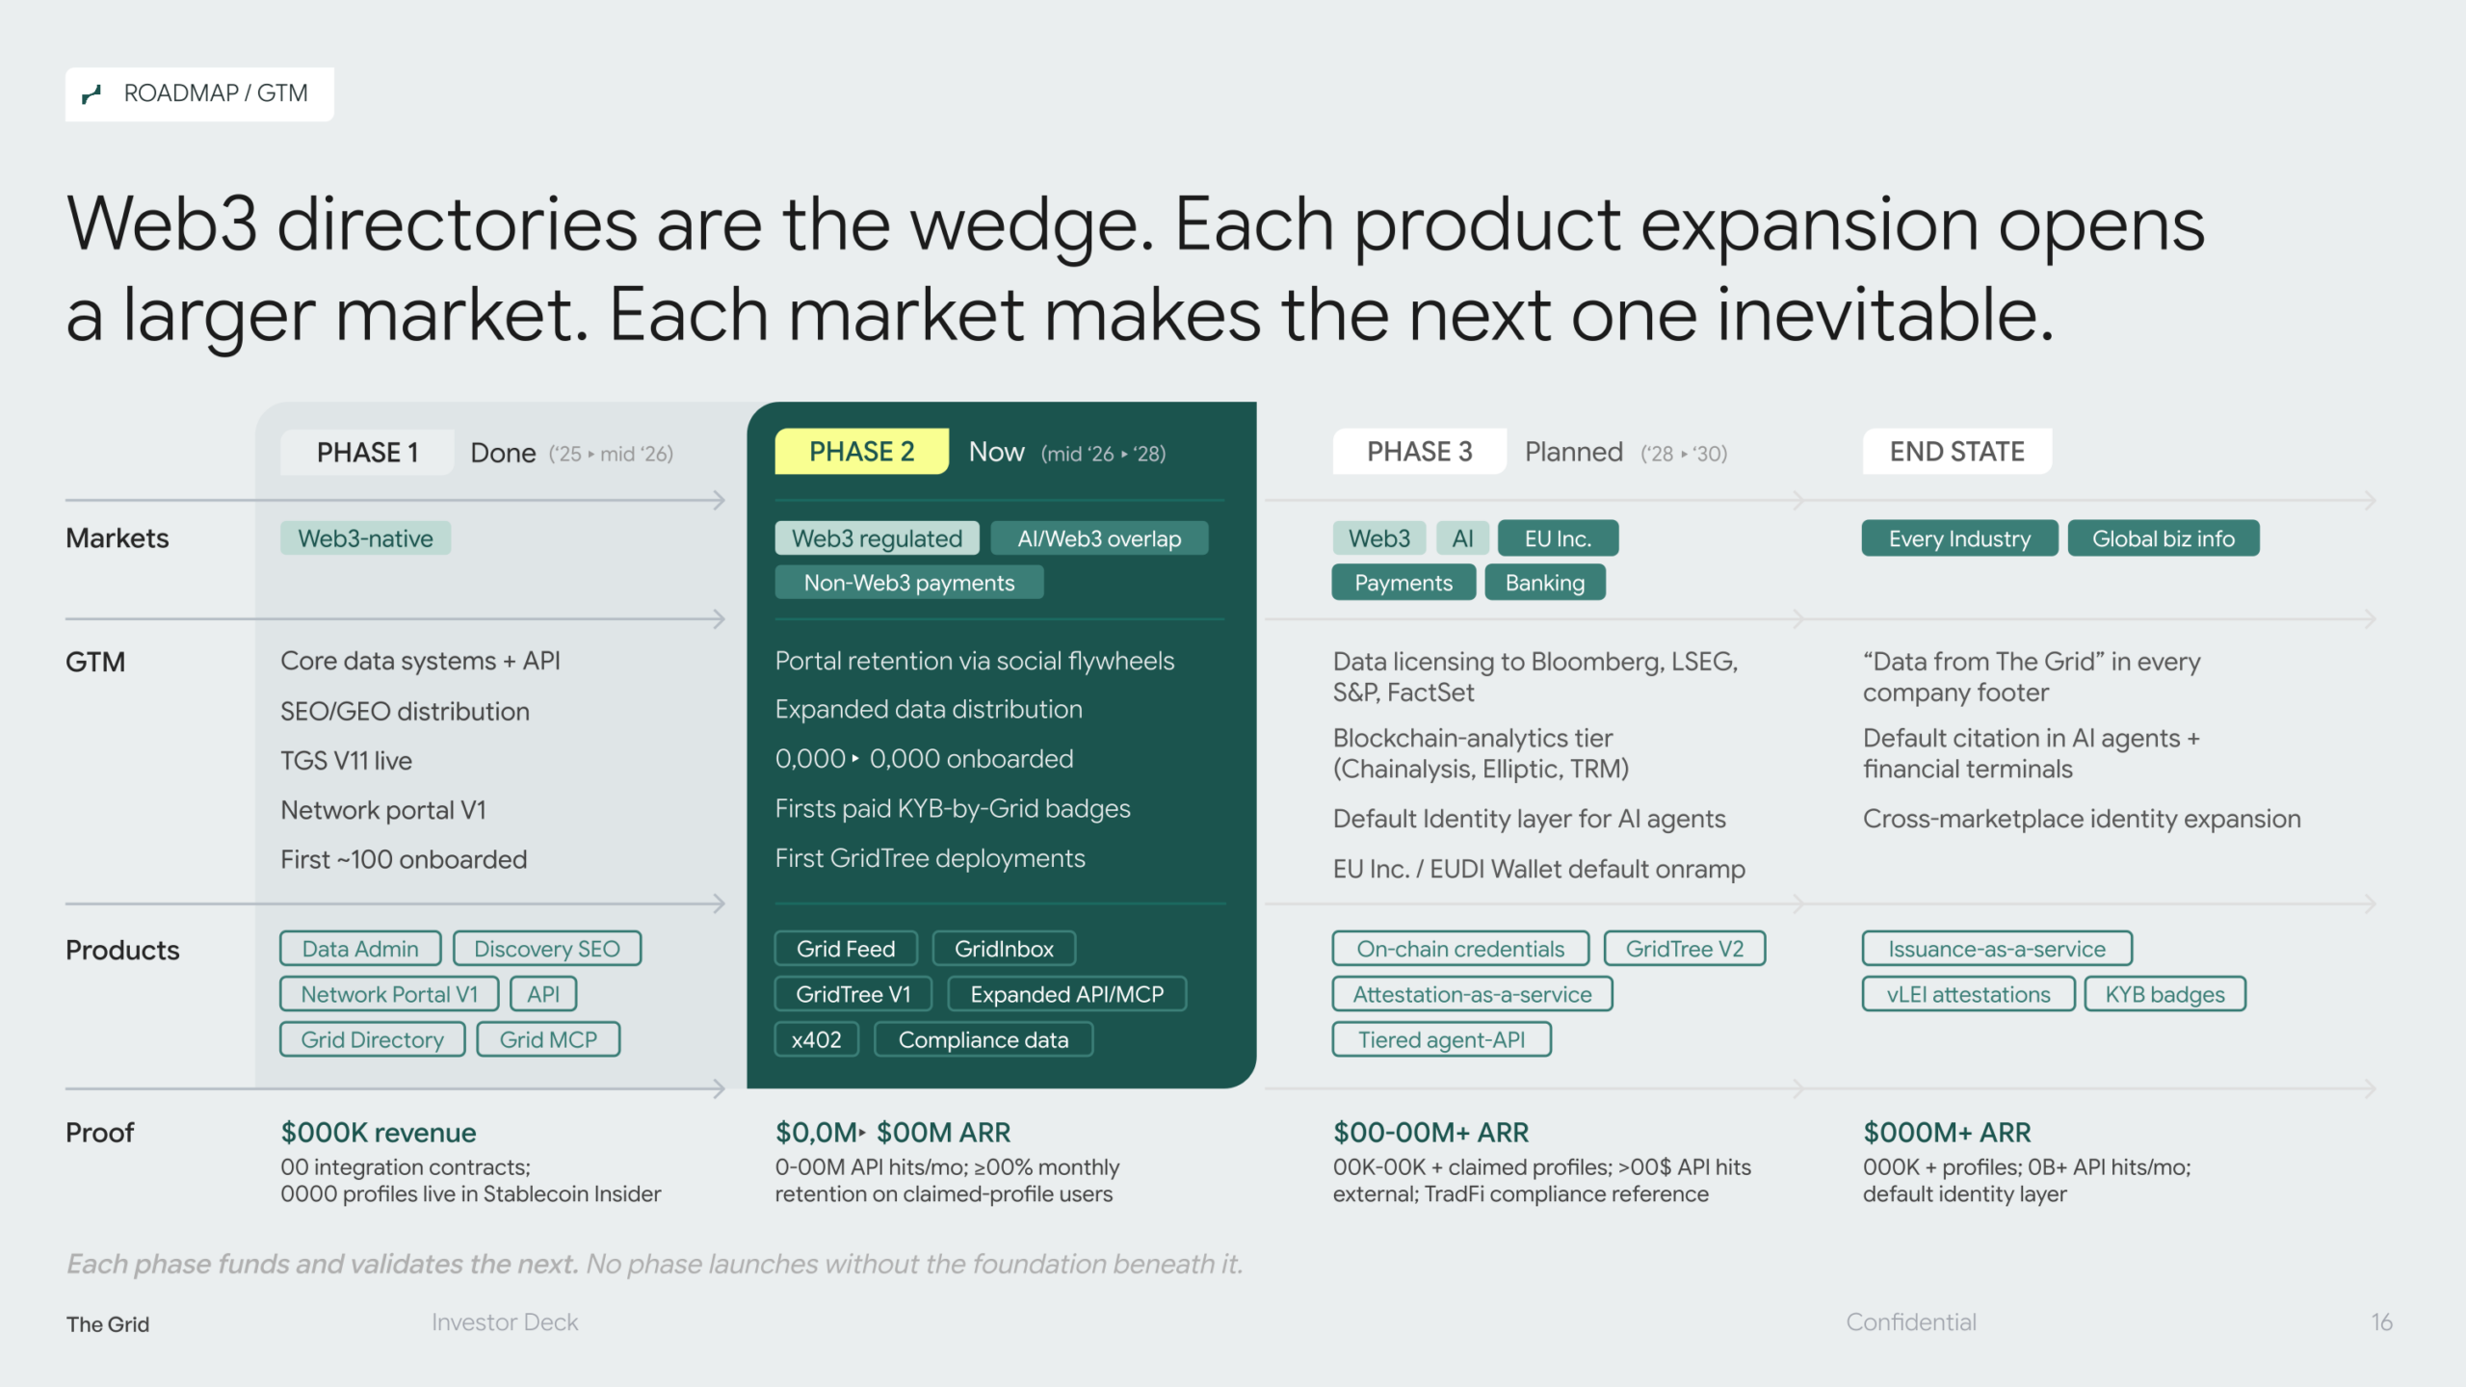Image resolution: width=2466 pixels, height=1387 pixels.
Task: Click the Data Admin product chip
Action: 360,949
